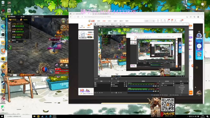Open File Explorer from the taskbar
The image size is (210, 118).
tap(34, 116)
